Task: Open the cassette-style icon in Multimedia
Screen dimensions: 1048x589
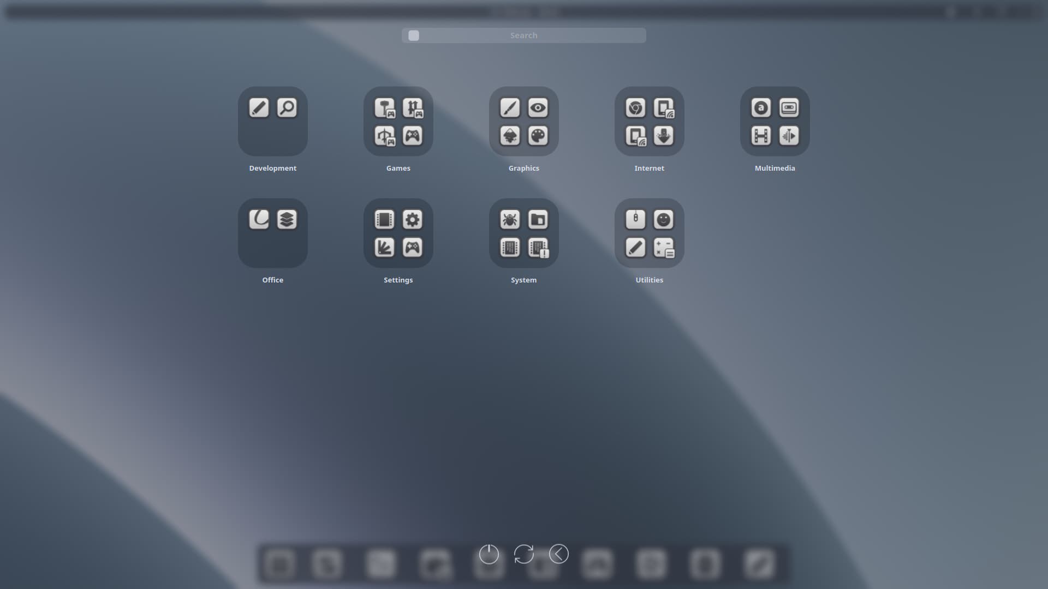Action: point(789,108)
